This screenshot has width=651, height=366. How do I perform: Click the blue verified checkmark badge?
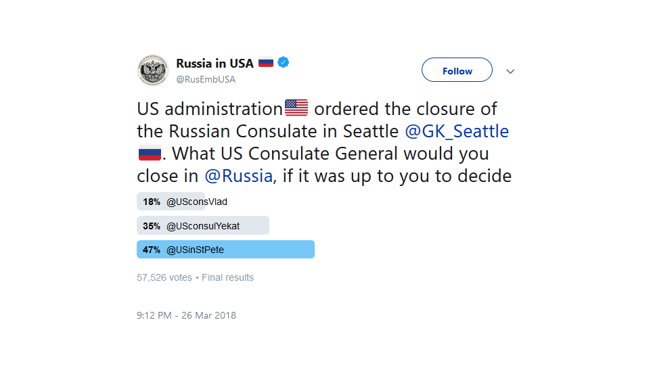pyautogui.click(x=284, y=63)
